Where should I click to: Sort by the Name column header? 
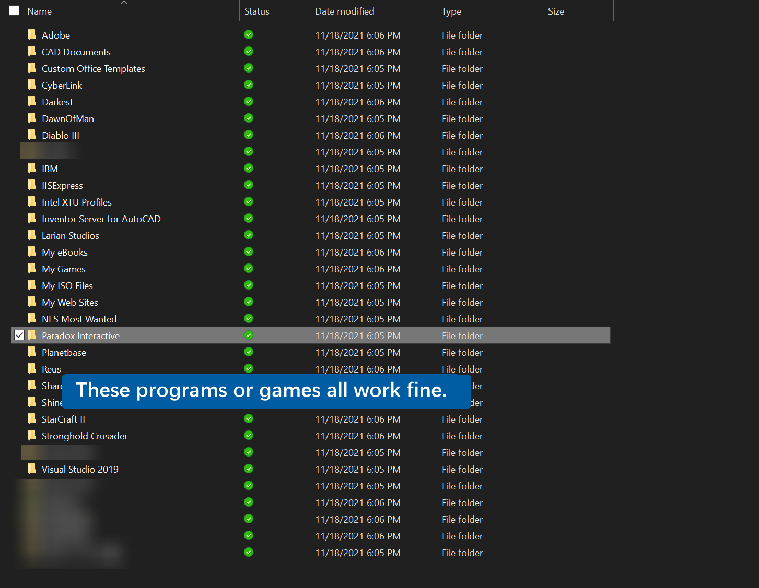pyautogui.click(x=39, y=11)
